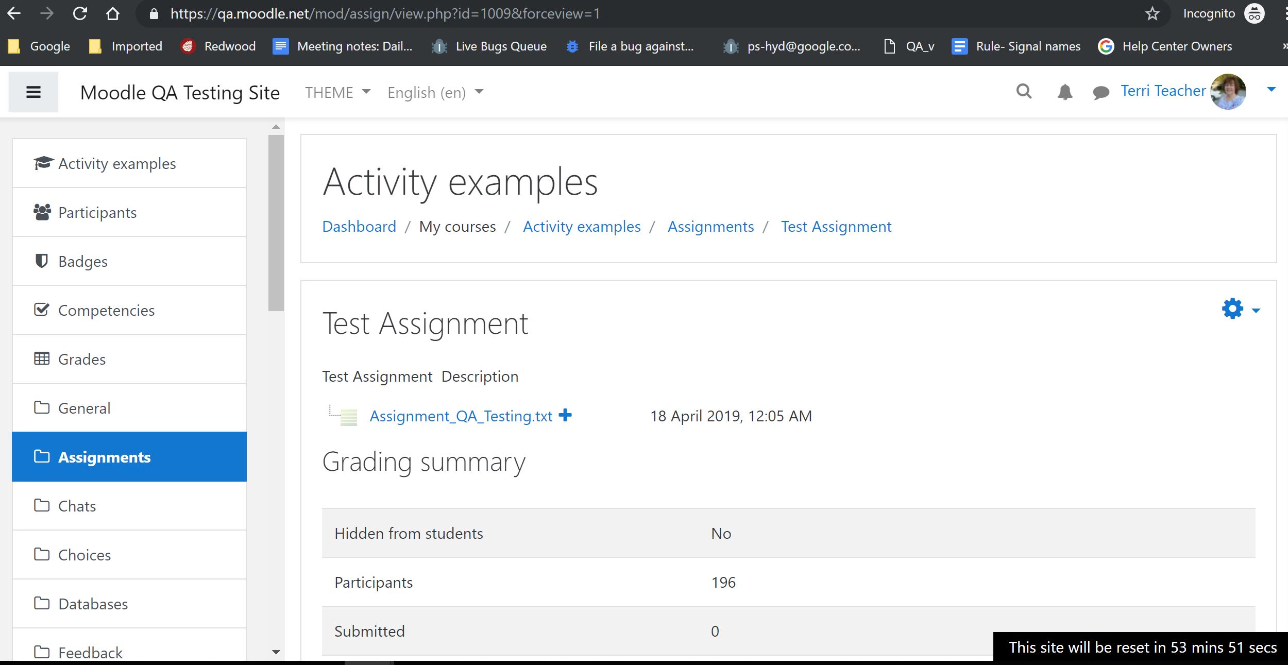
Task: Open the THEME dropdown
Action: (x=337, y=92)
